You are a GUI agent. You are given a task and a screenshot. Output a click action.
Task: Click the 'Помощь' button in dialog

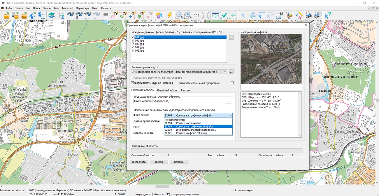click(x=179, y=162)
